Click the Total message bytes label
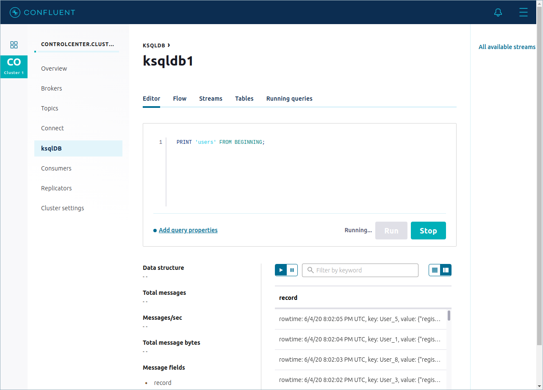Viewport: 543px width, 390px height. click(172, 343)
